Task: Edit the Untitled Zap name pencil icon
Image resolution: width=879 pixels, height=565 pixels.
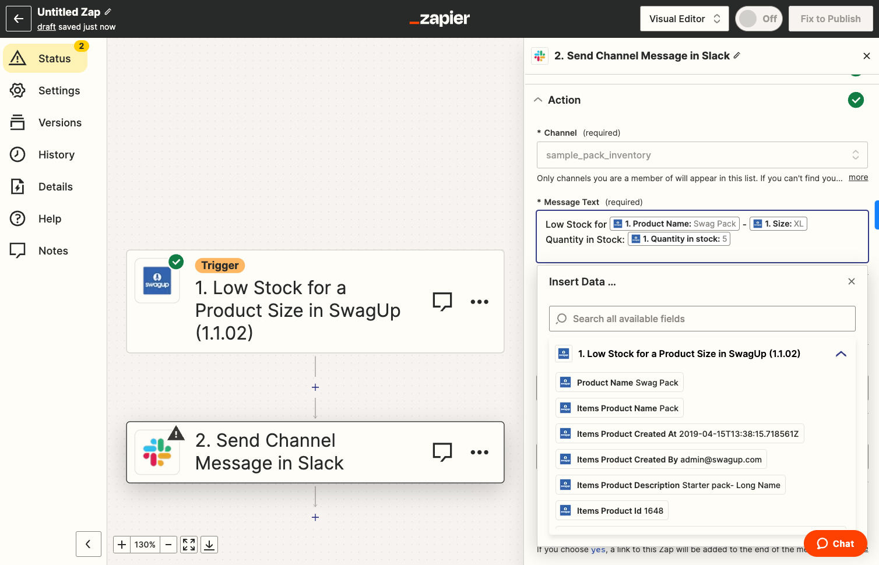Action: (108, 12)
